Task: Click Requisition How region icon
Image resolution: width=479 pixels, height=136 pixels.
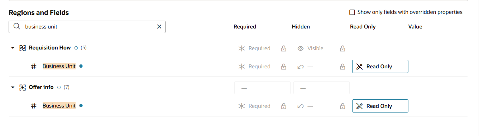Action: 22,48
